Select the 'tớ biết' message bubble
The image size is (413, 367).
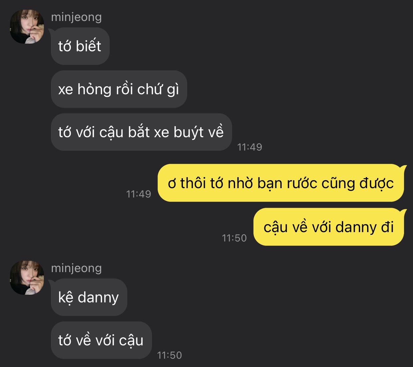click(x=80, y=46)
